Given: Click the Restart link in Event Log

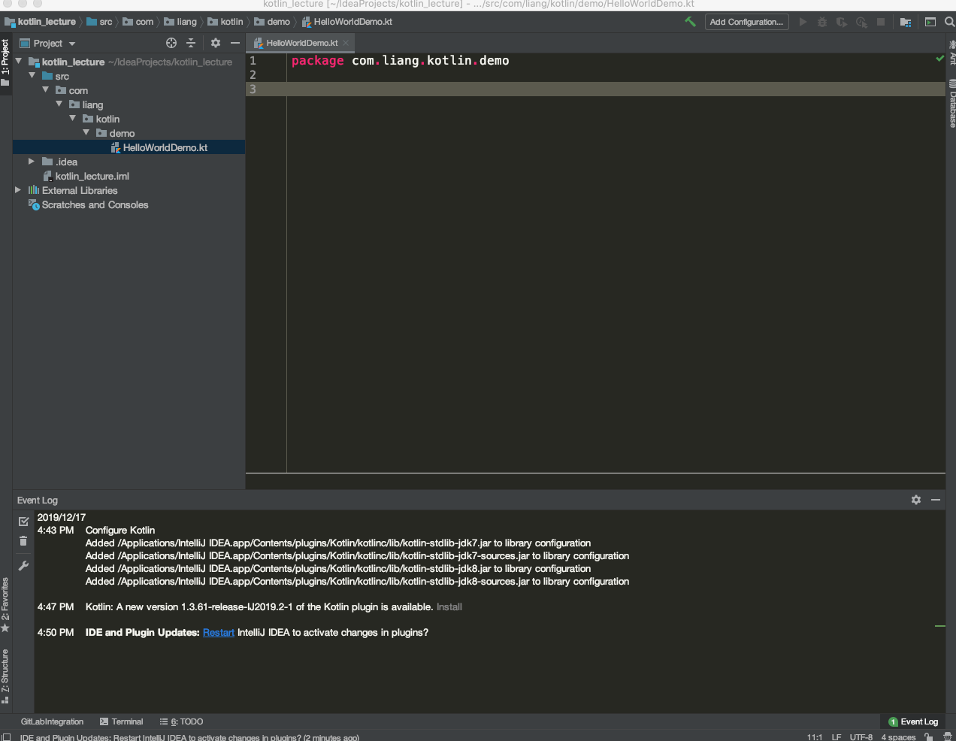Looking at the screenshot, I should point(219,632).
